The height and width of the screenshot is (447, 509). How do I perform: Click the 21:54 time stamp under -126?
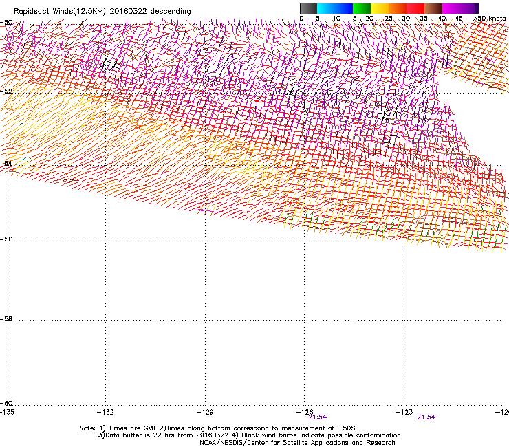click(x=318, y=417)
